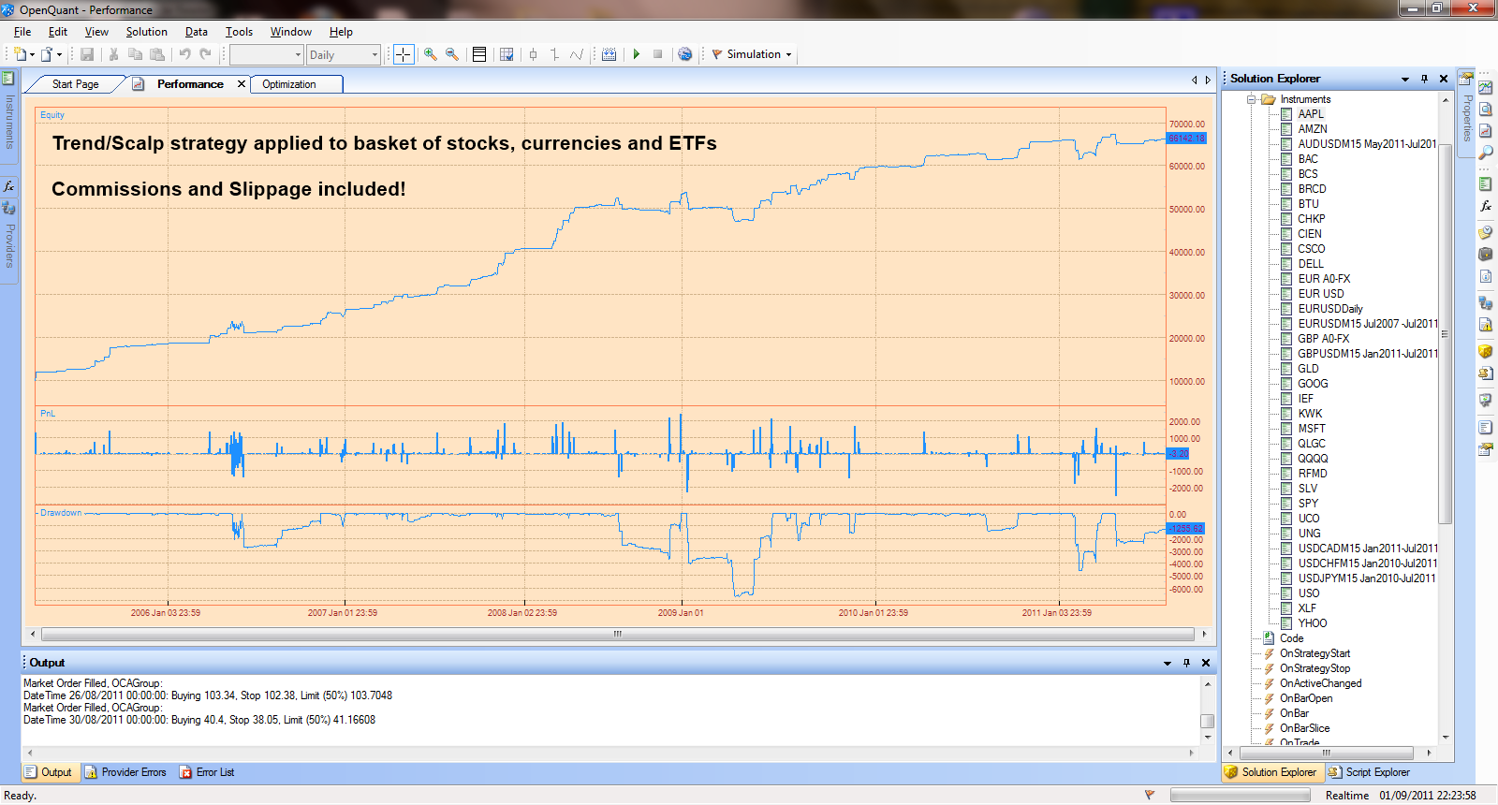Click the chart horizontal scrollbar thumb
Viewport: 1498px width, 805px height.
point(617,634)
